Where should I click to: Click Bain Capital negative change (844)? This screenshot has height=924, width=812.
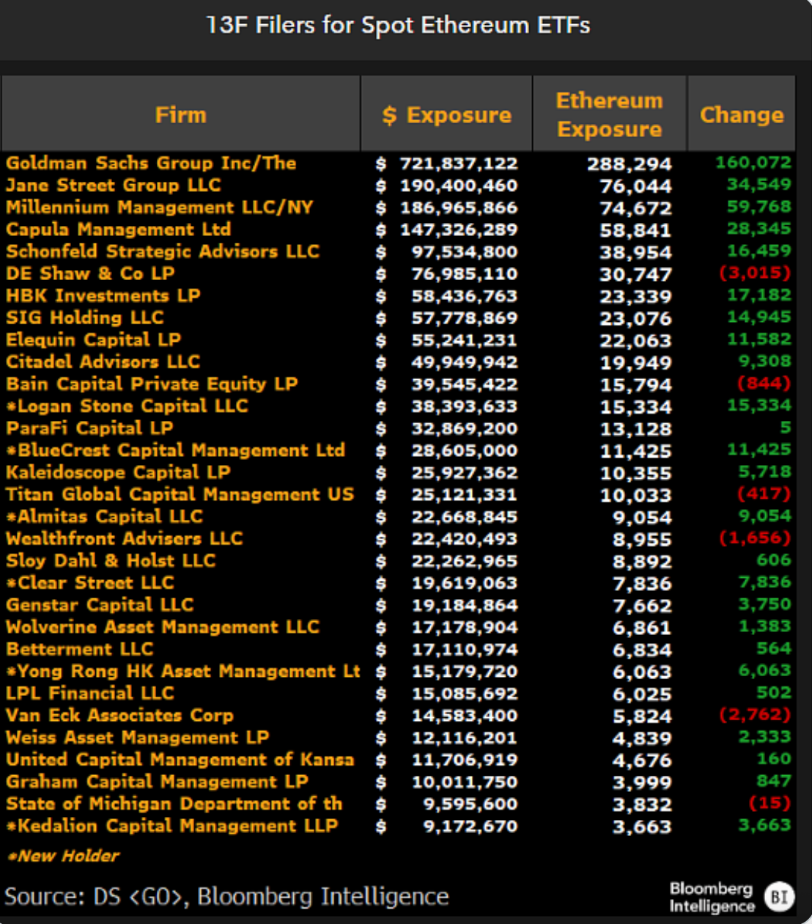coord(764,383)
